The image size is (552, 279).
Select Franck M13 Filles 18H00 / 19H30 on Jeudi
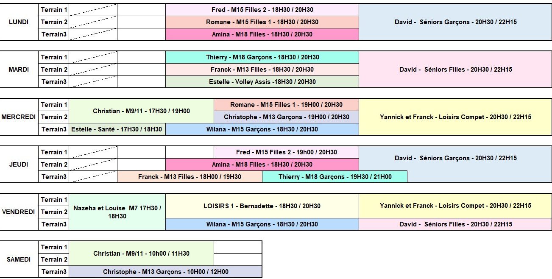click(x=190, y=177)
